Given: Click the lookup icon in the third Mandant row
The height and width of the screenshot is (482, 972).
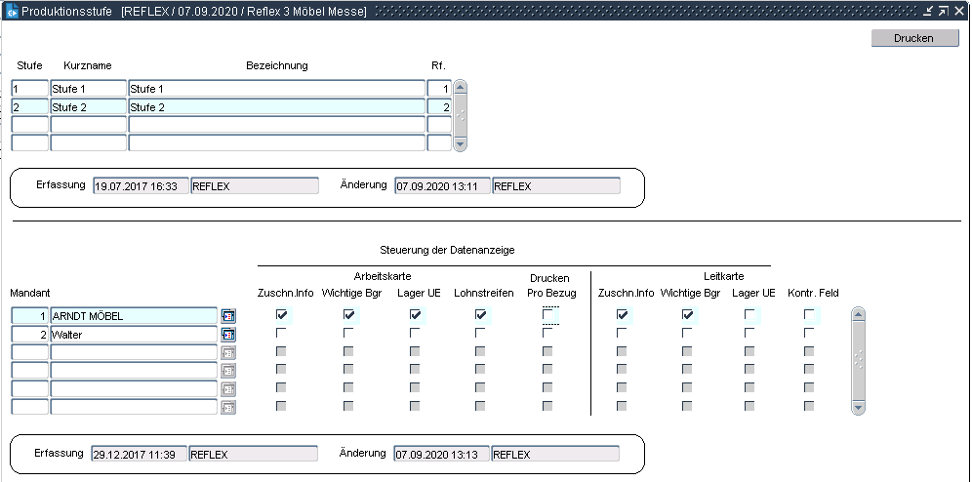Looking at the screenshot, I should tap(228, 352).
